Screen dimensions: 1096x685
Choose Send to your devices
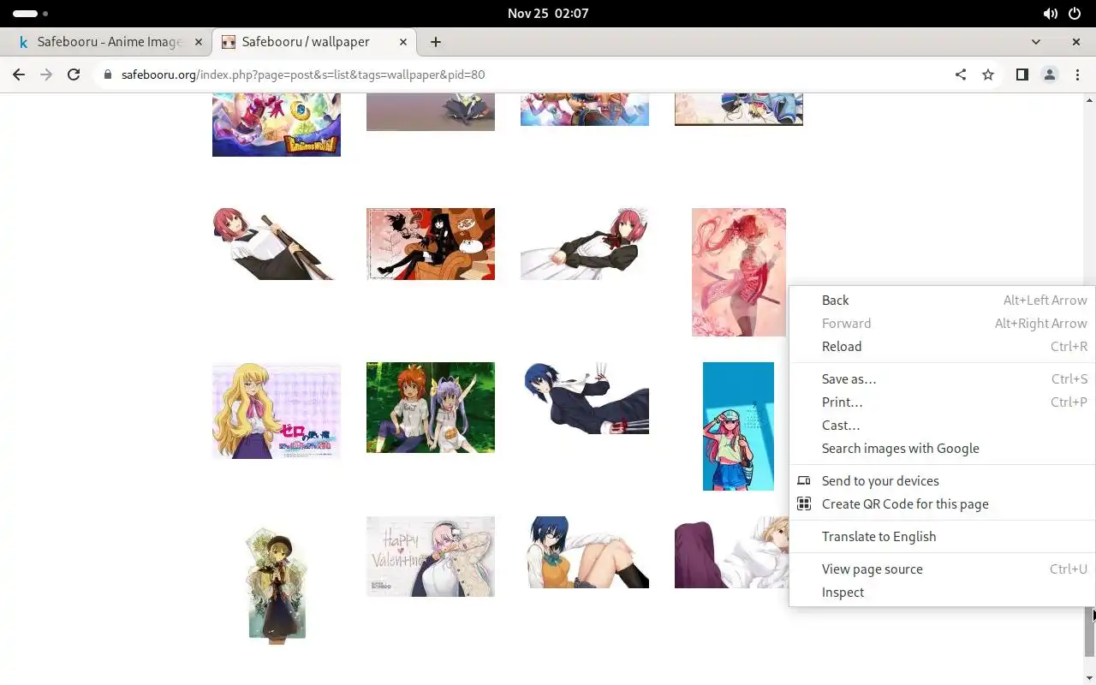(x=942, y=481)
